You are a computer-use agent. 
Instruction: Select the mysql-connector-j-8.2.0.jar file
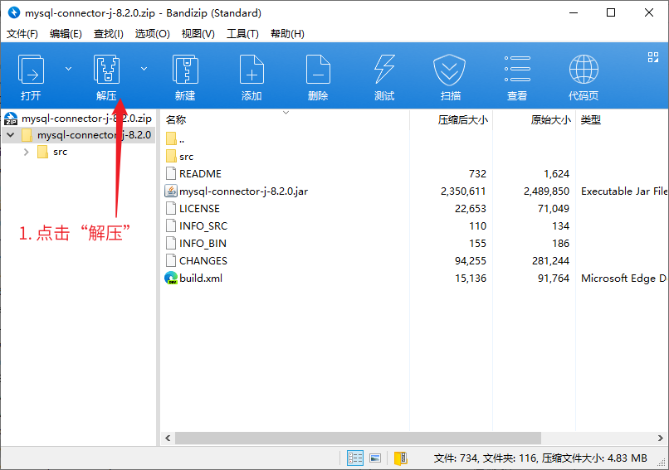click(243, 191)
